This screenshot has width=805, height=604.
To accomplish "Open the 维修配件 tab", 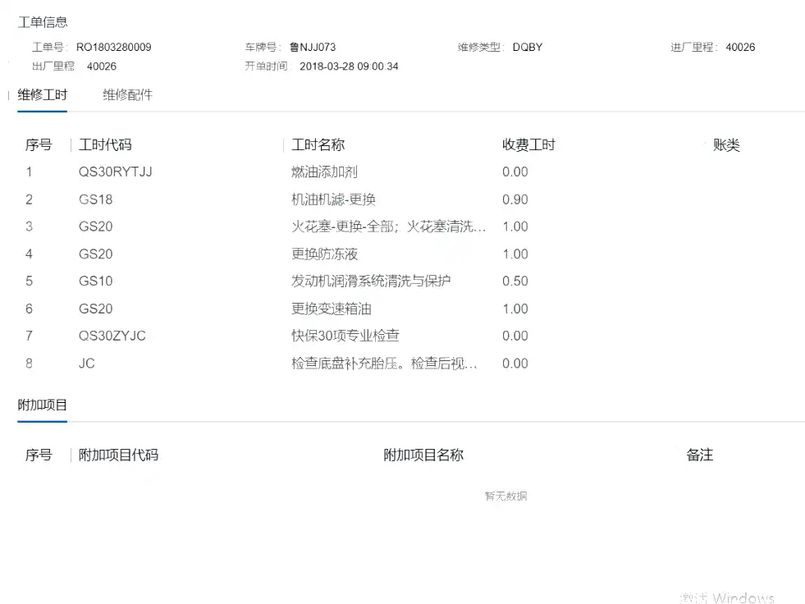I will pyautogui.click(x=127, y=95).
